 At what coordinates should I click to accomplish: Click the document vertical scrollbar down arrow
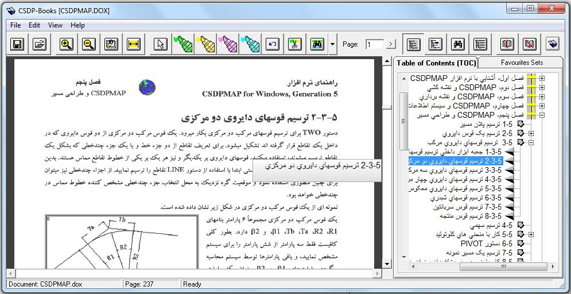tap(387, 264)
